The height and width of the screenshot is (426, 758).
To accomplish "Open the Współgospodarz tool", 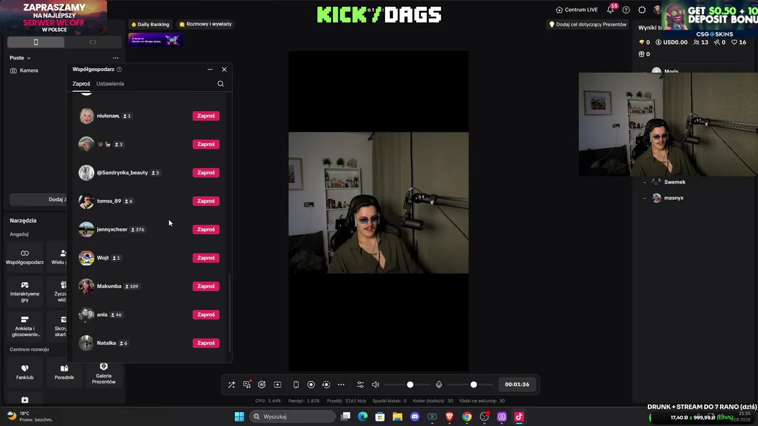I will point(25,257).
